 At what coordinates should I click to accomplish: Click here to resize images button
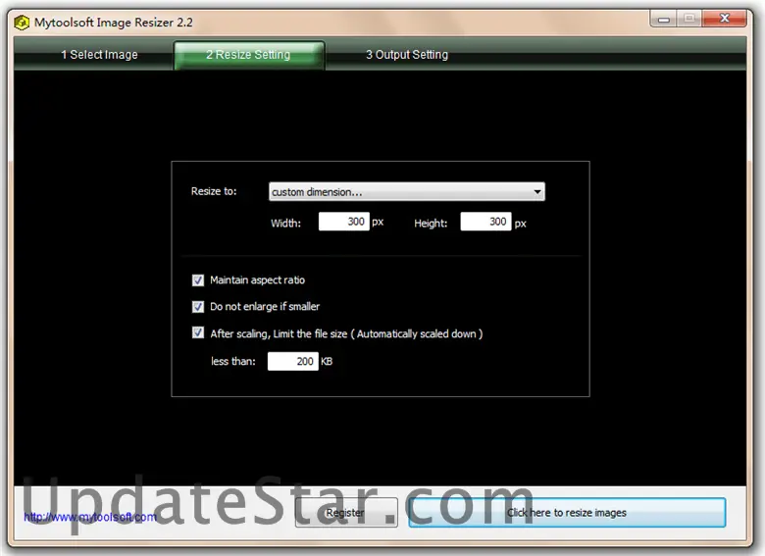click(x=567, y=513)
